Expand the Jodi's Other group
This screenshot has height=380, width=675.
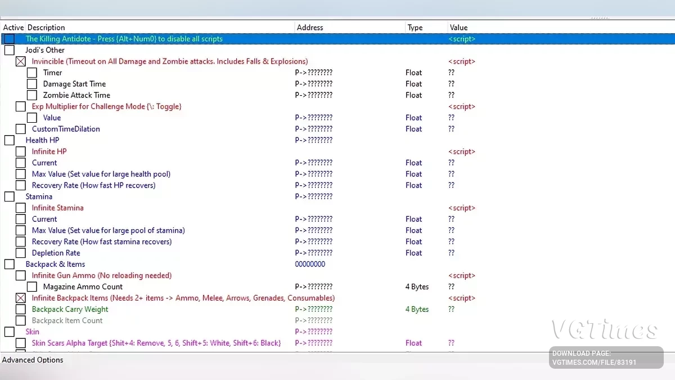pyautogui.click(x=9, y=50)
